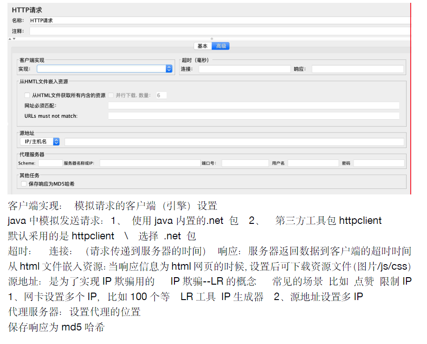Click the 数量 download count field

pyautogui.click(x=161, y=95)
